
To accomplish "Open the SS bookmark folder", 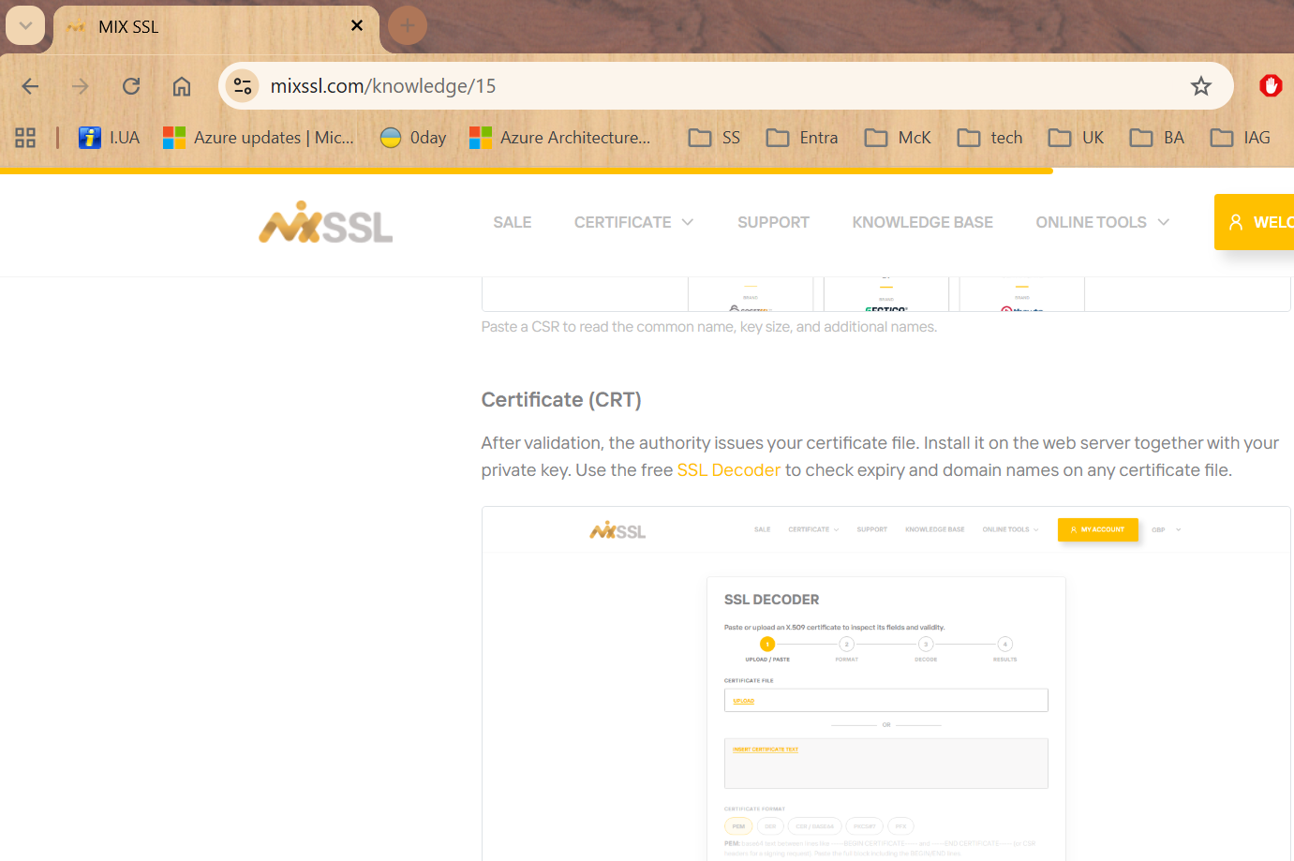I will [714, 138].
